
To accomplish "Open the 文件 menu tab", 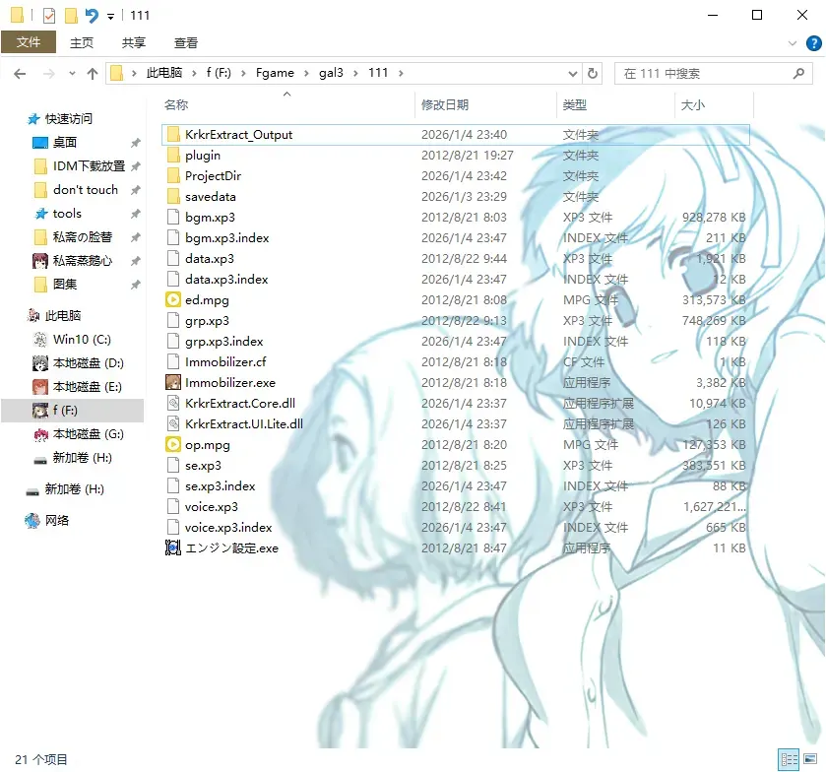I will coord(28,42).
